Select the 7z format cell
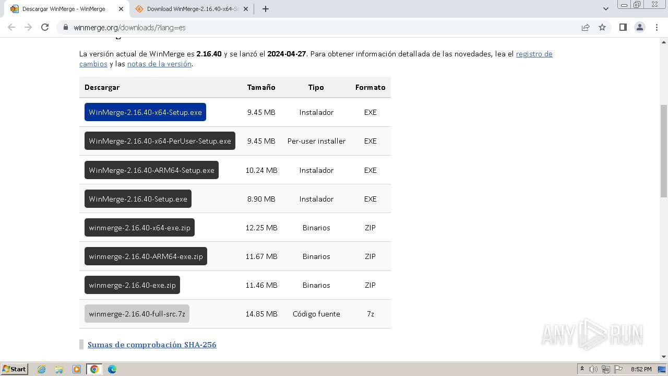This screenshot has width=668, height=376. (x=370, y=314)
